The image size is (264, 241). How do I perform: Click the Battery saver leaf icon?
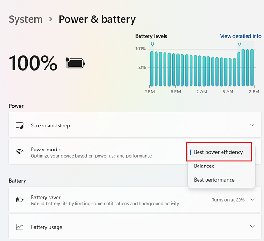19,200
